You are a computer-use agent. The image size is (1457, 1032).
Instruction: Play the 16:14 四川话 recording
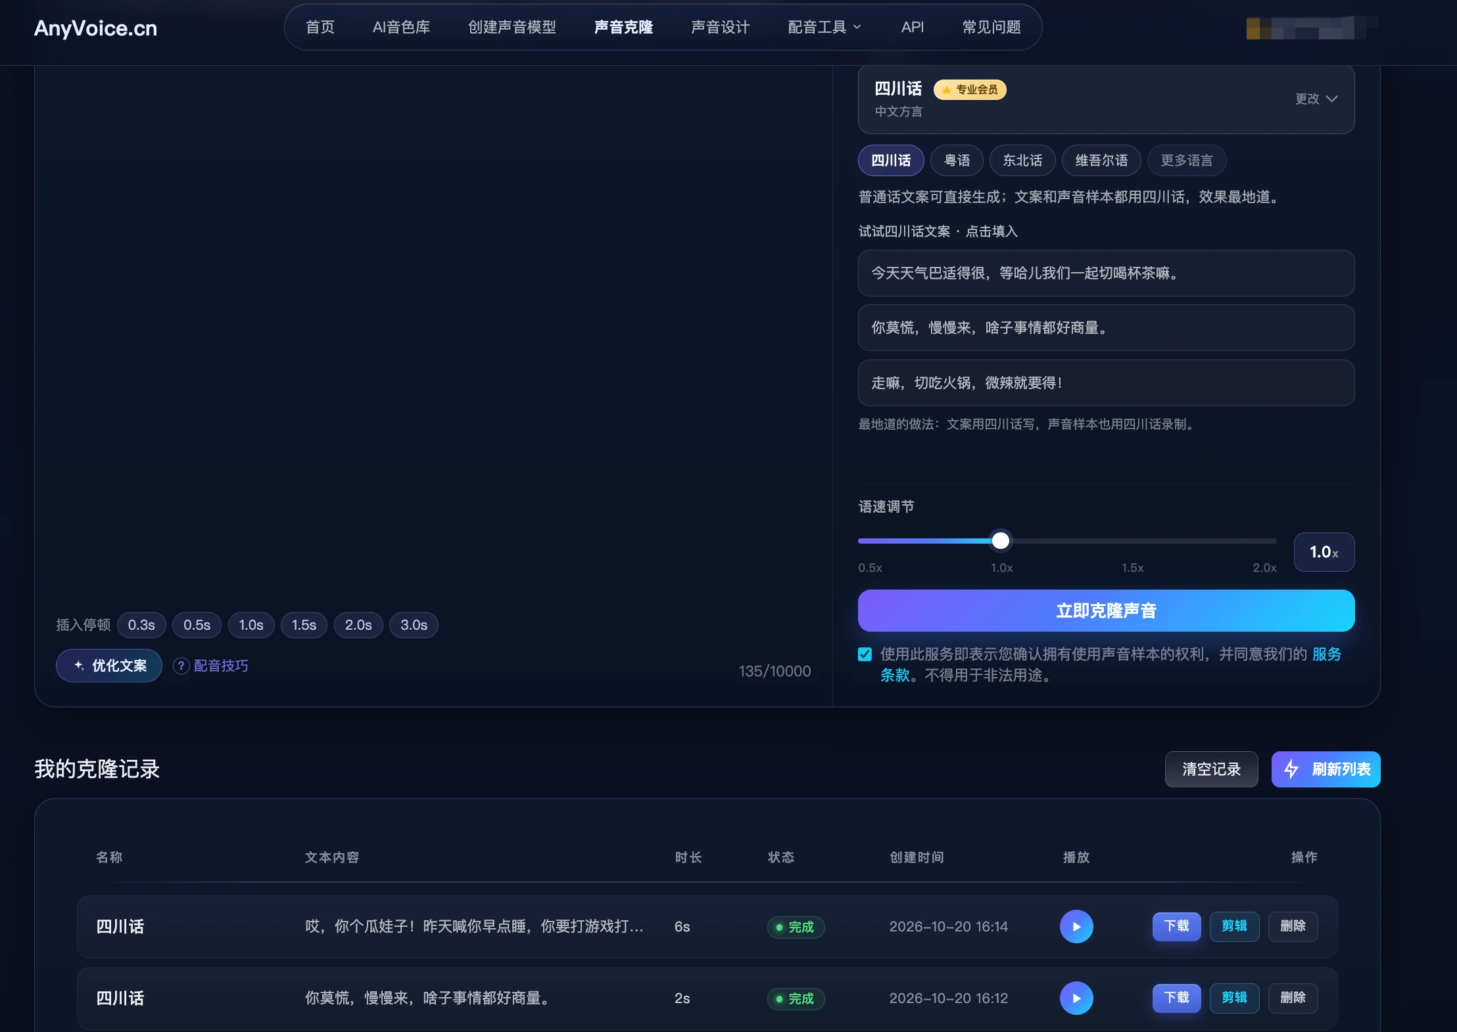[1076, 926]
